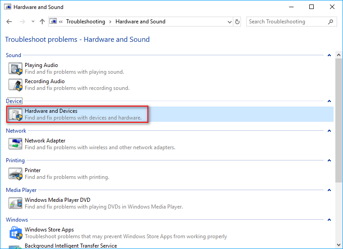Click 'Find and fix problems with playing sound.'

point(74,72)
